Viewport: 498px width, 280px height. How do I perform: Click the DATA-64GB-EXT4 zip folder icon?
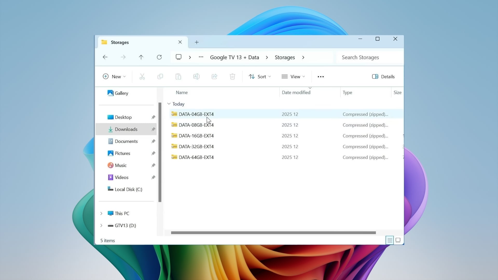point(174,157)
